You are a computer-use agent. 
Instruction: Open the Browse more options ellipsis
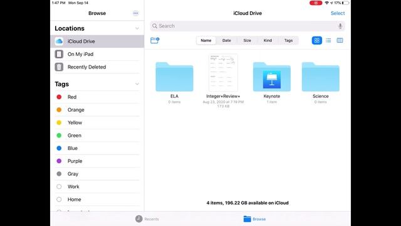[135, 13]
